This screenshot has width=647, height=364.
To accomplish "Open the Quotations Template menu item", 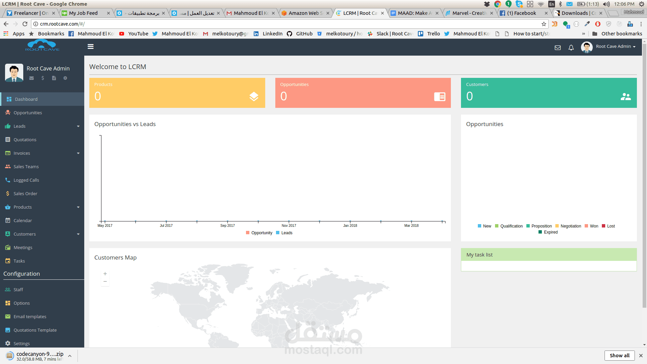I will click(x=35, y=330).
